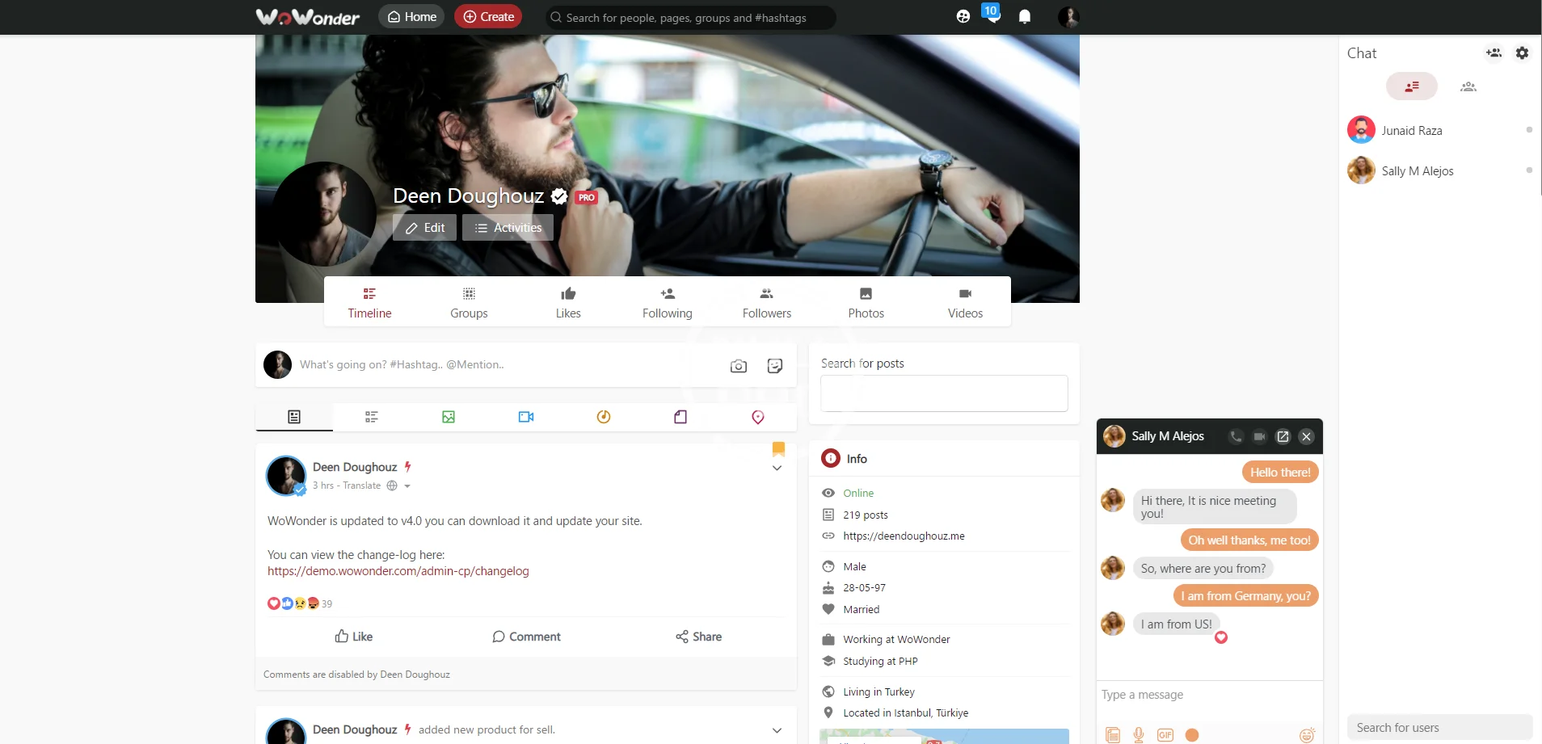1542x744 pixels.
Task: Expand options chevron on first post
Action: 777,469
